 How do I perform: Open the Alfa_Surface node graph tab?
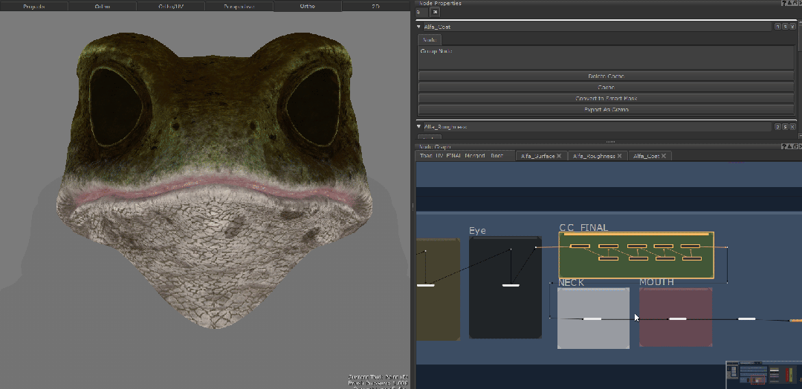[x=537, y=157]
